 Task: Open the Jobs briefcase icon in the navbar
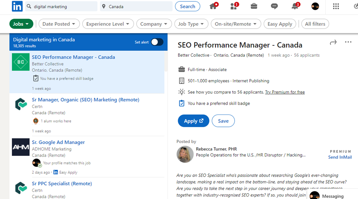click(254, 6)
